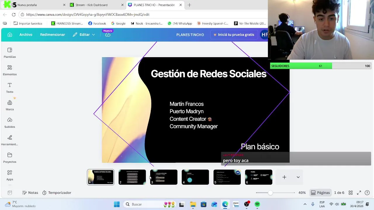Click the HF profile avatar
The image size is (374, 210).
[x=264, y=35]
